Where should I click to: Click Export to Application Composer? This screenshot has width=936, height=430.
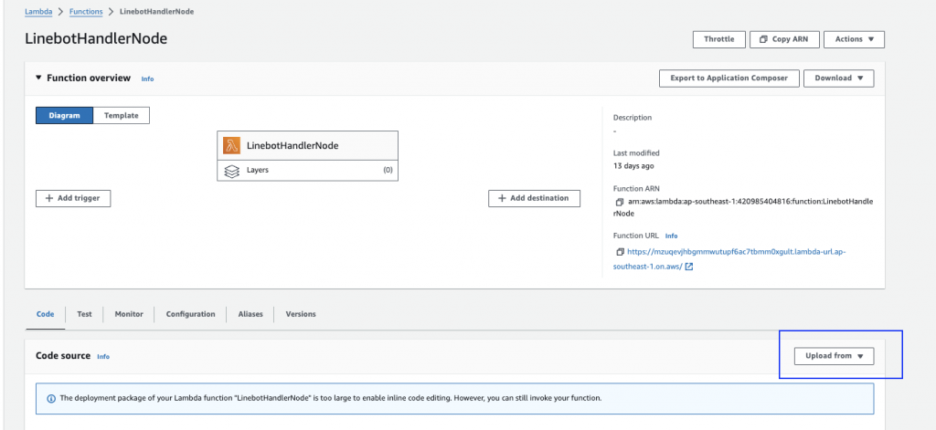(729, 79)
